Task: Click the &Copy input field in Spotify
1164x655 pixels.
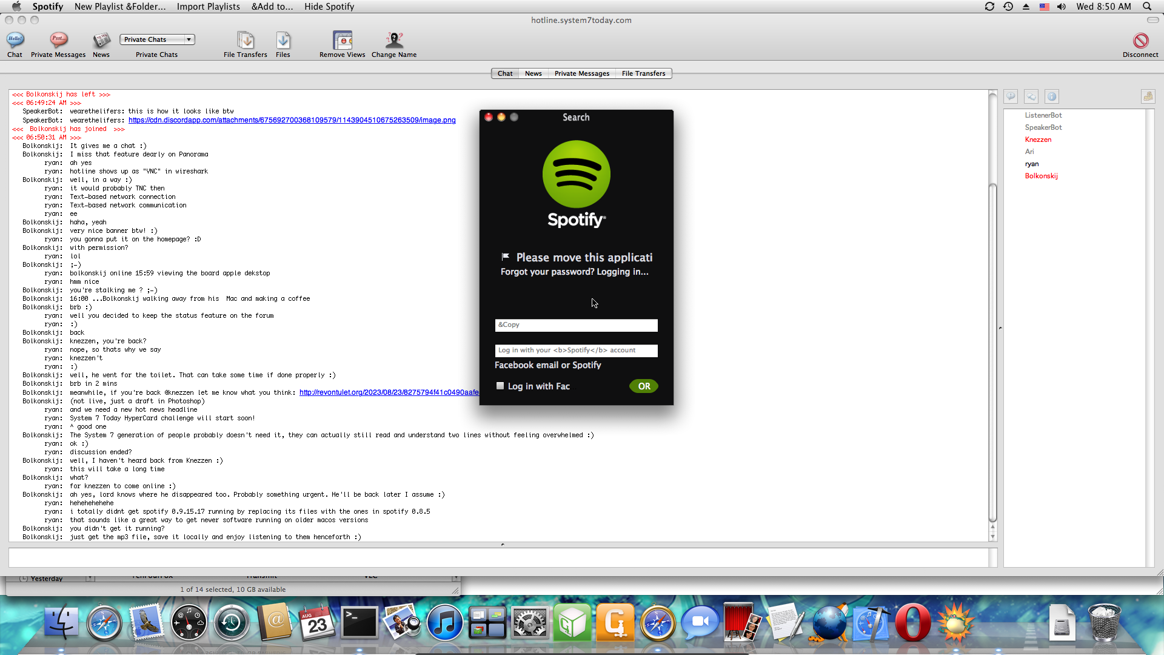Action: tap(576, 325)
